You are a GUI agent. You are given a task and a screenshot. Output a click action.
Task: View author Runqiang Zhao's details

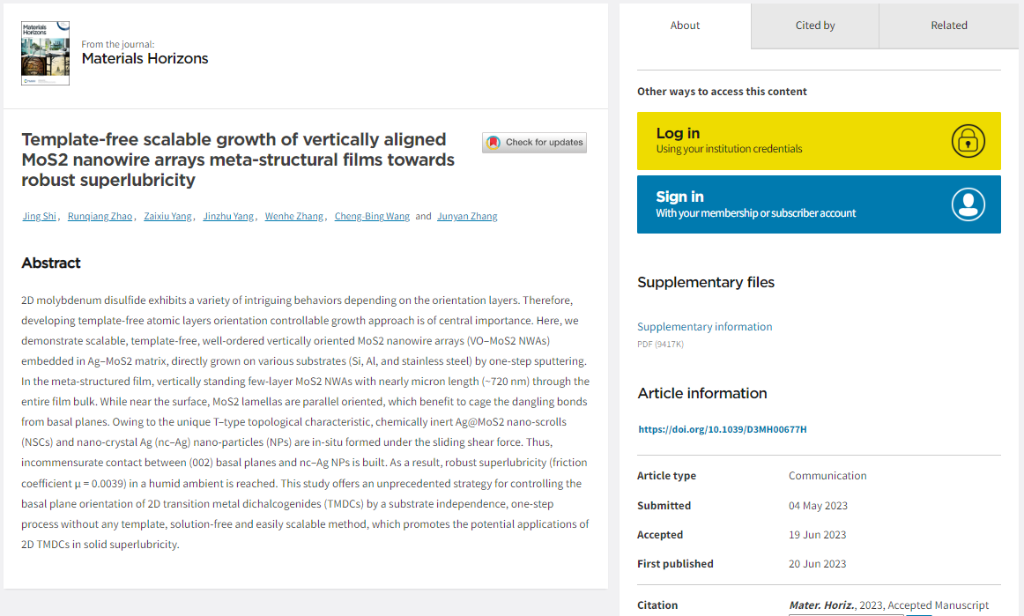coord(100,217)
